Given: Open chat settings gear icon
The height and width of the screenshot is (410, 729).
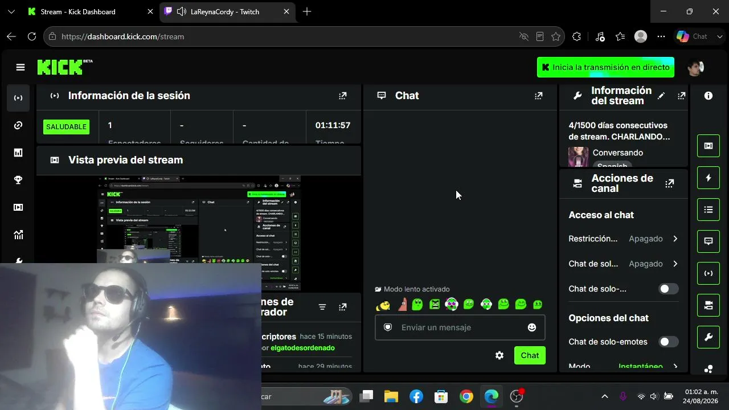Looking at the screenshot, I should [499, 355].
